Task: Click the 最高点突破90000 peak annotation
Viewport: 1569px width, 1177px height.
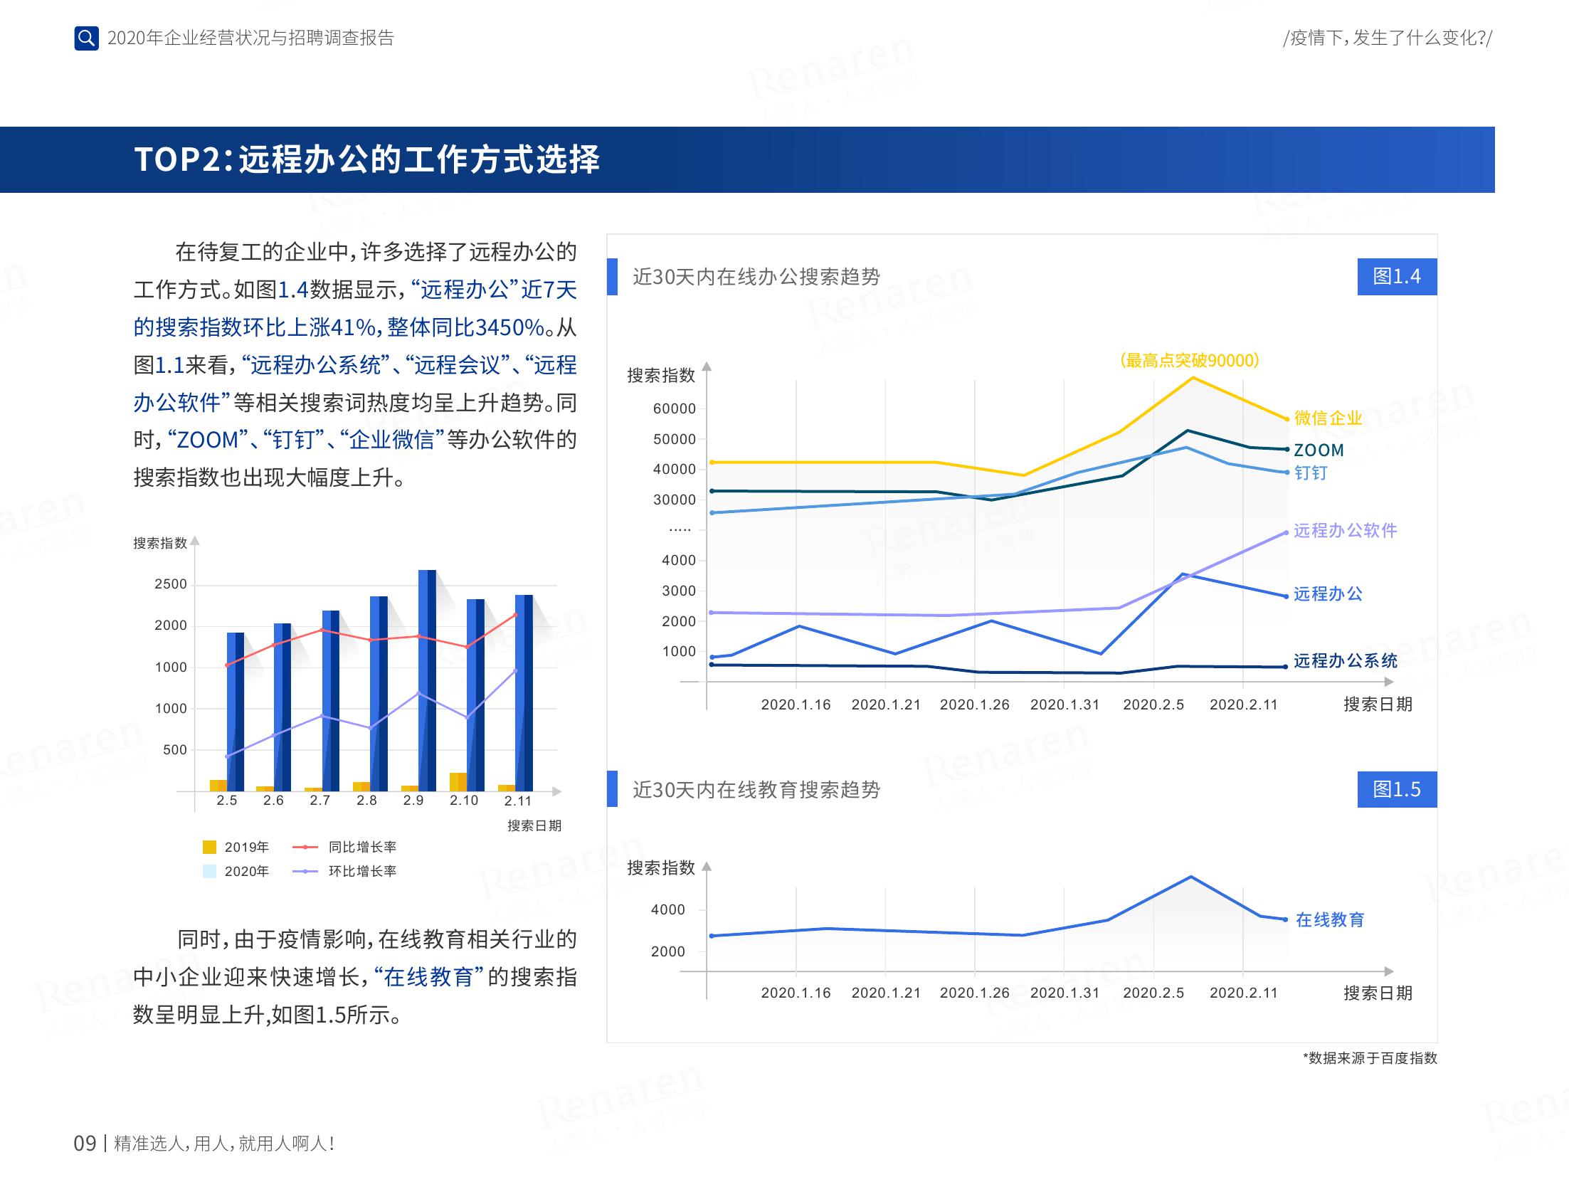Action: point(1189,360)
